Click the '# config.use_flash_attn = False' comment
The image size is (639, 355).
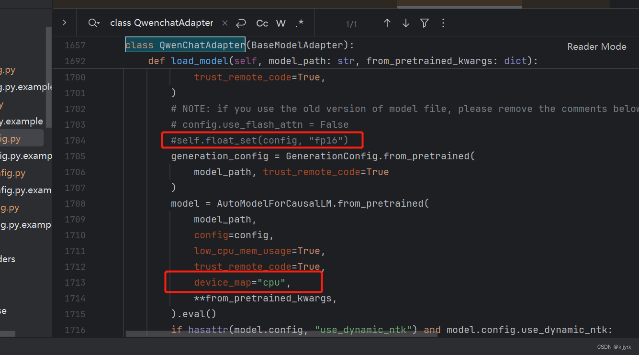point(260,124)
